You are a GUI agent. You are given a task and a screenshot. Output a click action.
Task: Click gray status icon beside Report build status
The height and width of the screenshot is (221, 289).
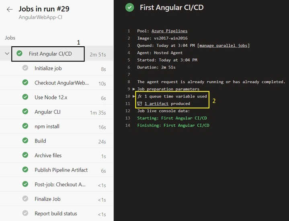(25, 213)
